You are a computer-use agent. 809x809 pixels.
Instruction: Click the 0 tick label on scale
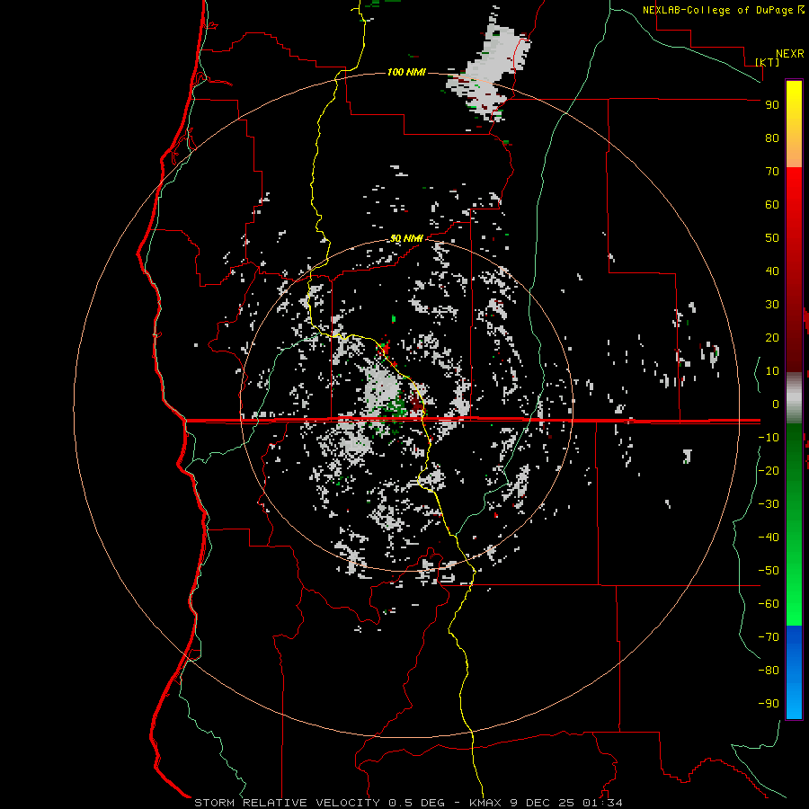click(x=776, y=404)
